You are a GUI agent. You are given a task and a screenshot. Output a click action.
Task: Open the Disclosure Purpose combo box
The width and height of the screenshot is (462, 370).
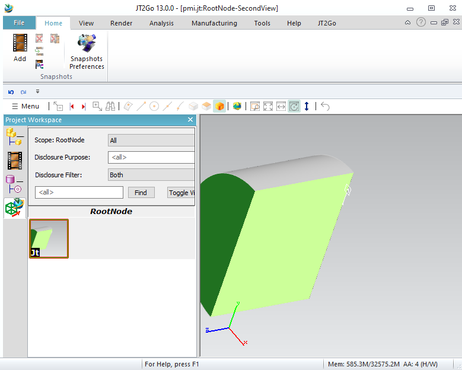[x=151, y=157]
